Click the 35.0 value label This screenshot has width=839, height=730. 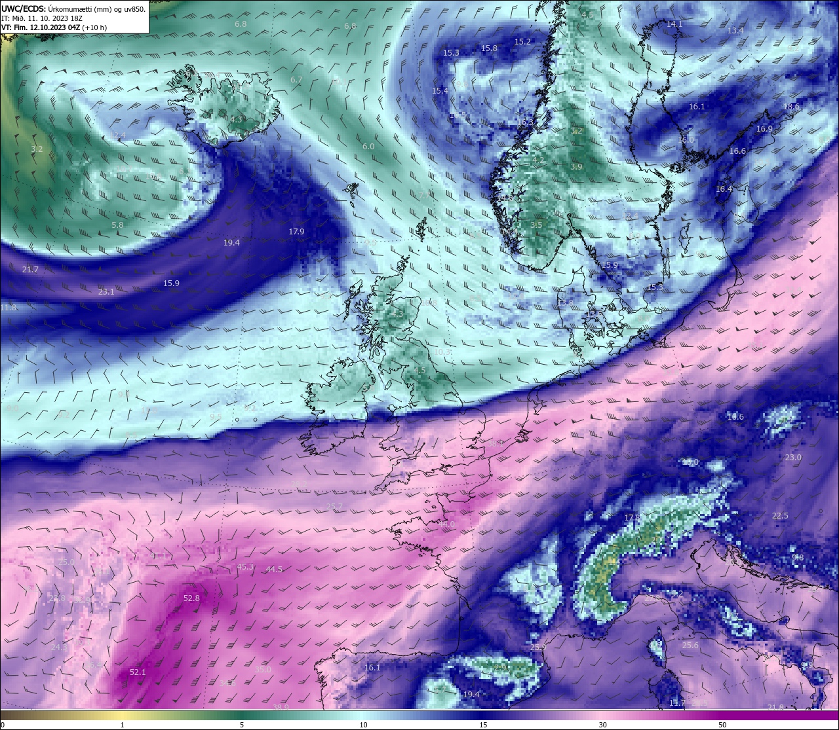(263, 669)
